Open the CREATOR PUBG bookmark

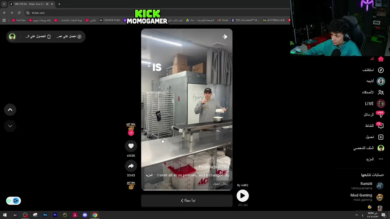point(110,20)
